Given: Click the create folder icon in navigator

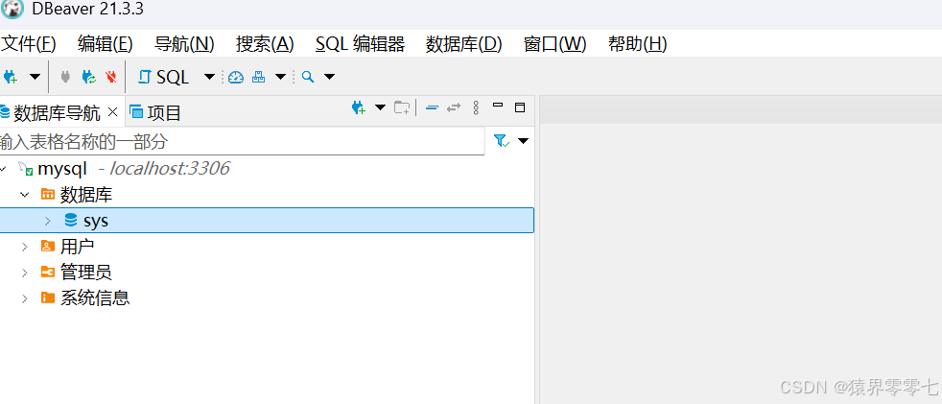Looking at the screenshot, I should coord(402,108).
